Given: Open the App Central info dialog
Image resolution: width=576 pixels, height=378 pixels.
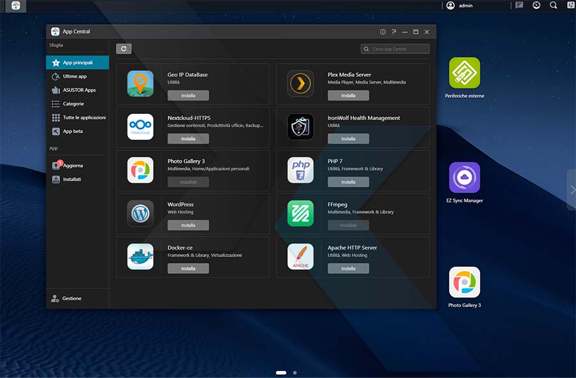Looking at the screenshot, I should pos(383,31).
